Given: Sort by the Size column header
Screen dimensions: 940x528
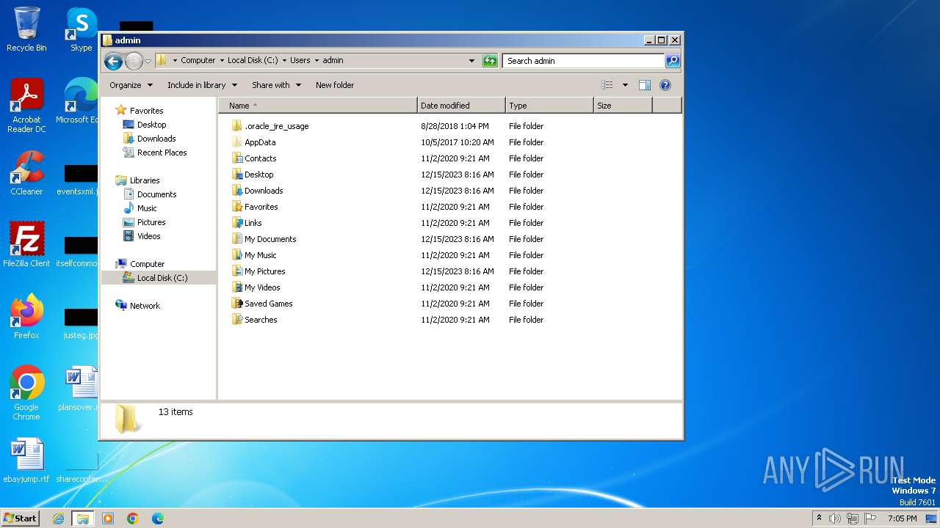Looking at the screenshot, I should pyautogui.click(x=623, y=106).
